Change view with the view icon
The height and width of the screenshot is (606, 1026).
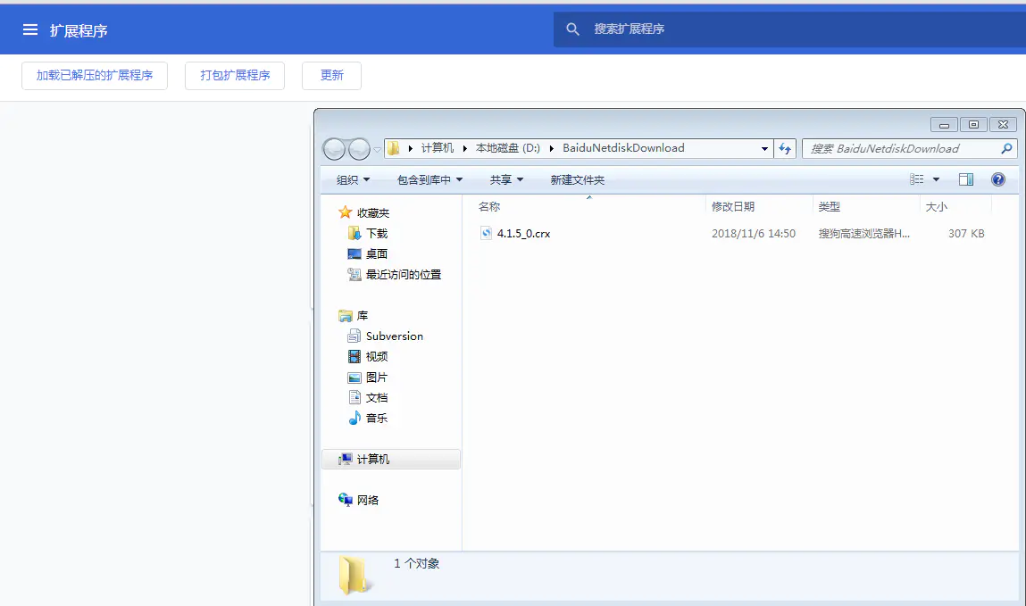(917, 179)
